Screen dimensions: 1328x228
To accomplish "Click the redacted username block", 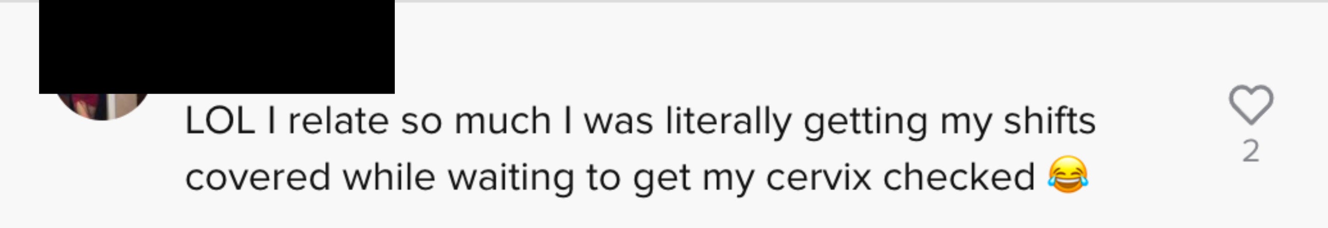I will pyautogui.click(x=217, y=46).
